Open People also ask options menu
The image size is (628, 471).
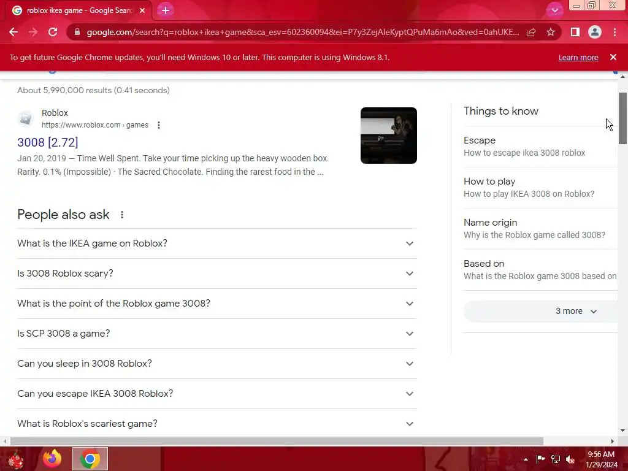coord(122,215)
